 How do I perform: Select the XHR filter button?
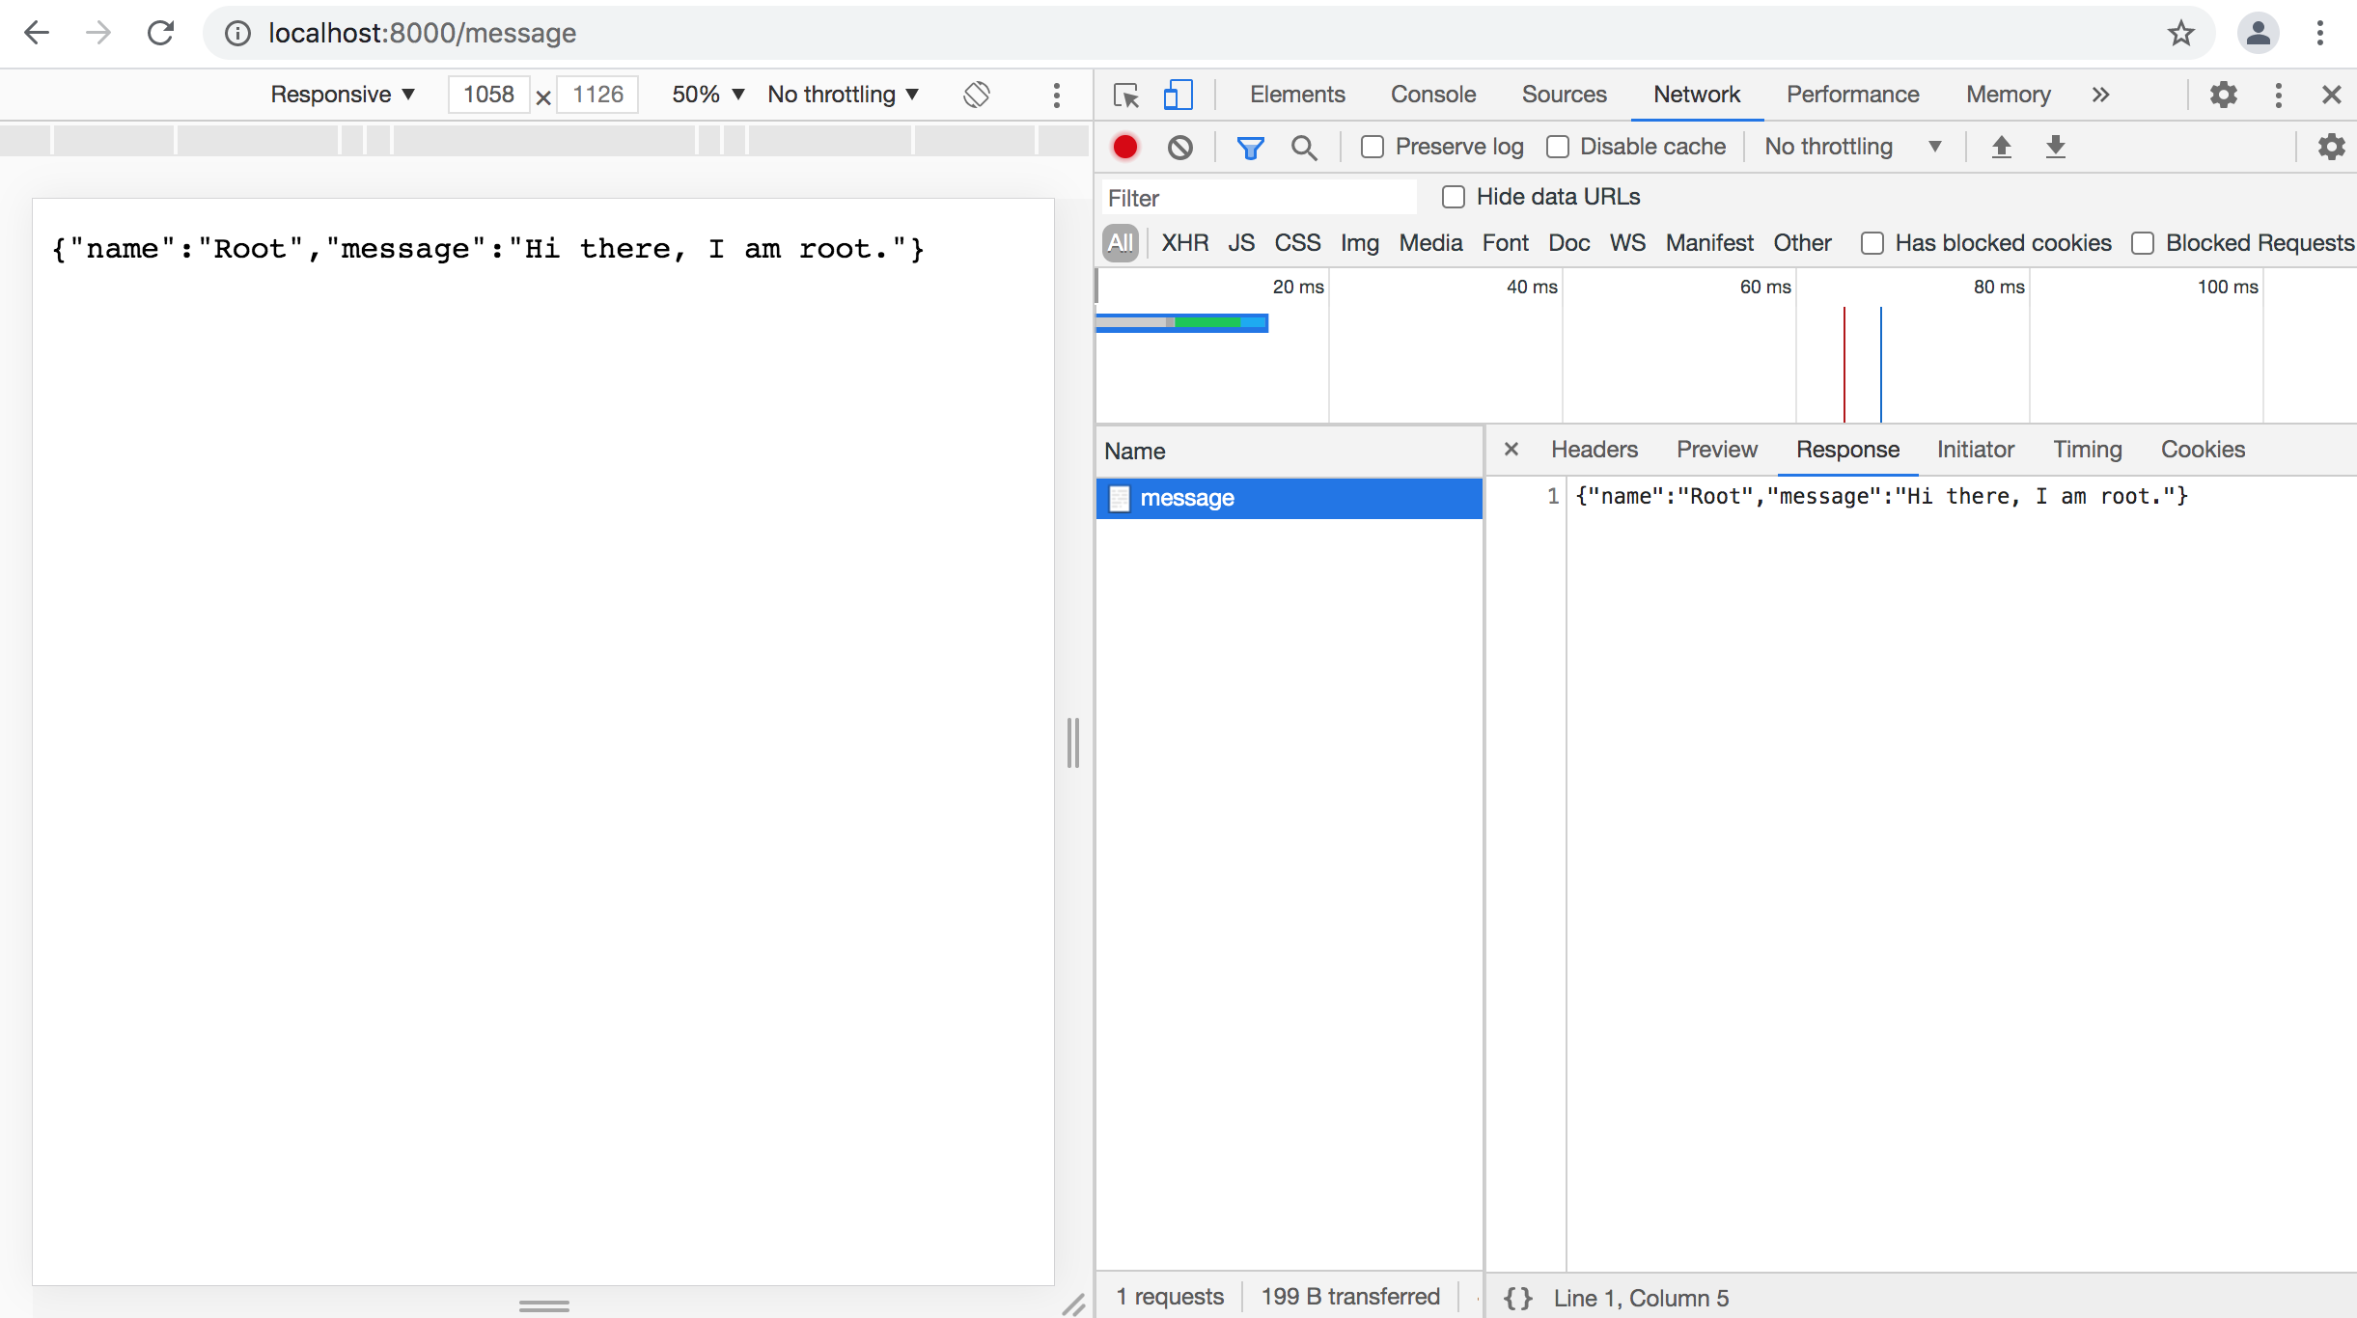point(1185,241)
